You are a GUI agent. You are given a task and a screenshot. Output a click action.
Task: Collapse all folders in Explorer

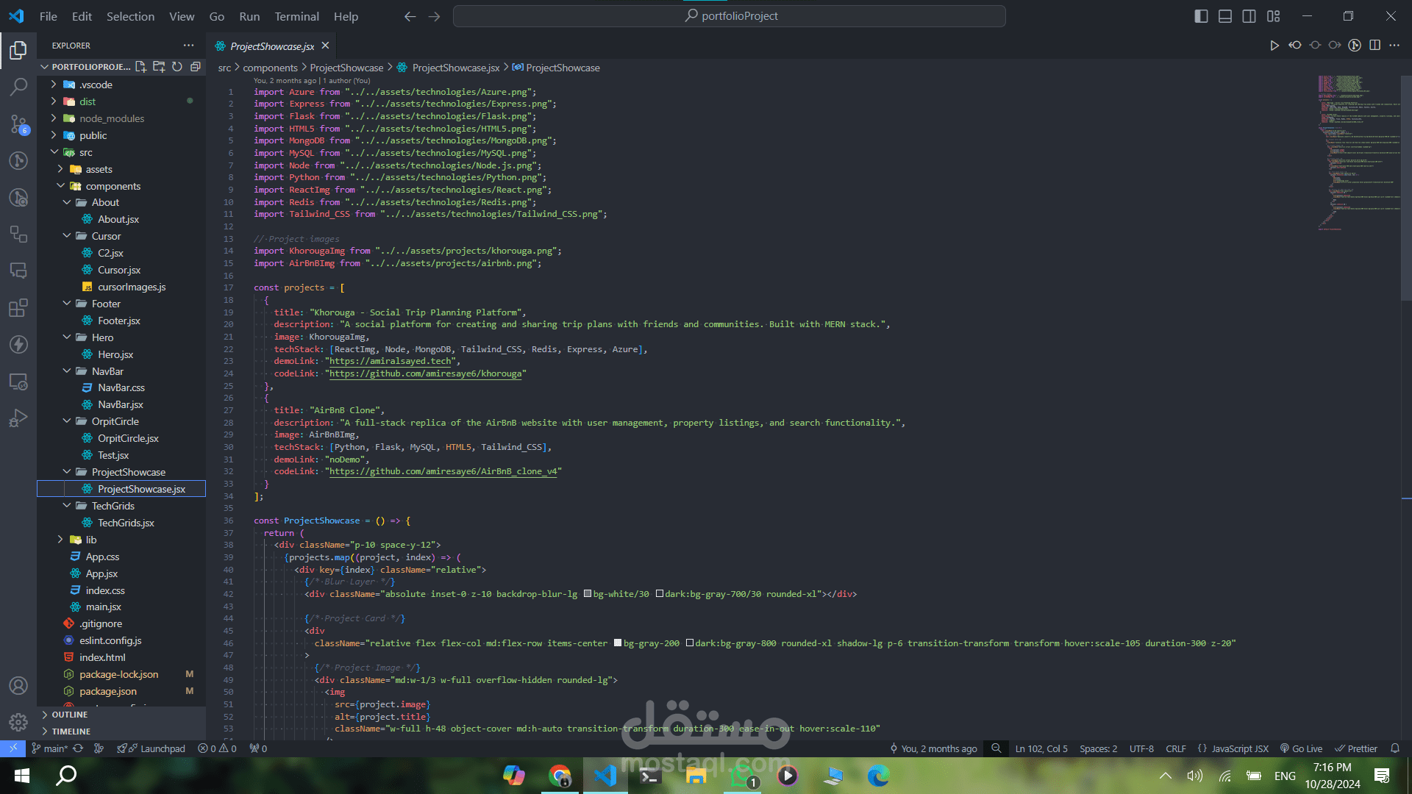coord(196,67)
